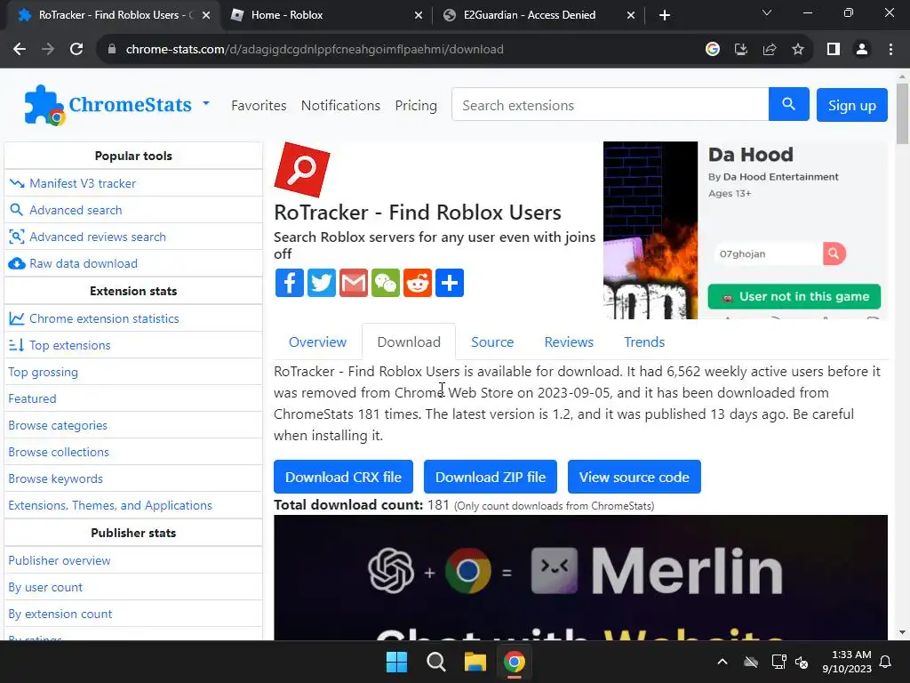Share the extension on Reddit
910x683 pixels.
click(418, 283)
